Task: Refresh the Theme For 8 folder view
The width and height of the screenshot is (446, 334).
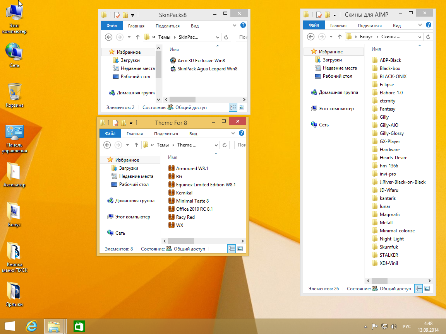Action: [225, 145]
